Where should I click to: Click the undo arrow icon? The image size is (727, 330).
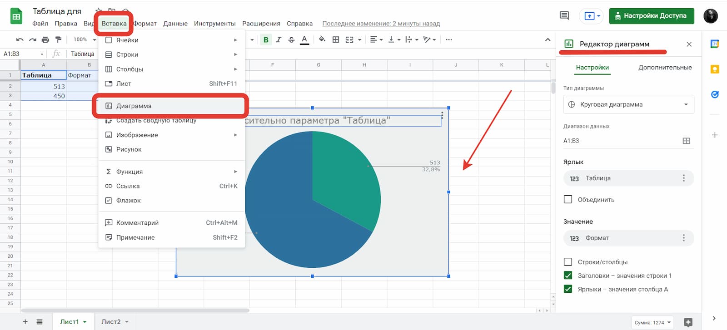tap(20, 40)
